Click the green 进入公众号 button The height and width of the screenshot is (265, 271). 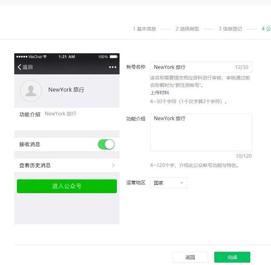coord(67,186)
